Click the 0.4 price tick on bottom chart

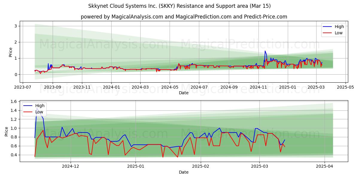[14, 155]
